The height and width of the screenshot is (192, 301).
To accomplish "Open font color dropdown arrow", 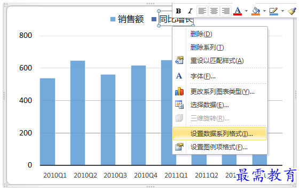I will point(246,11).
